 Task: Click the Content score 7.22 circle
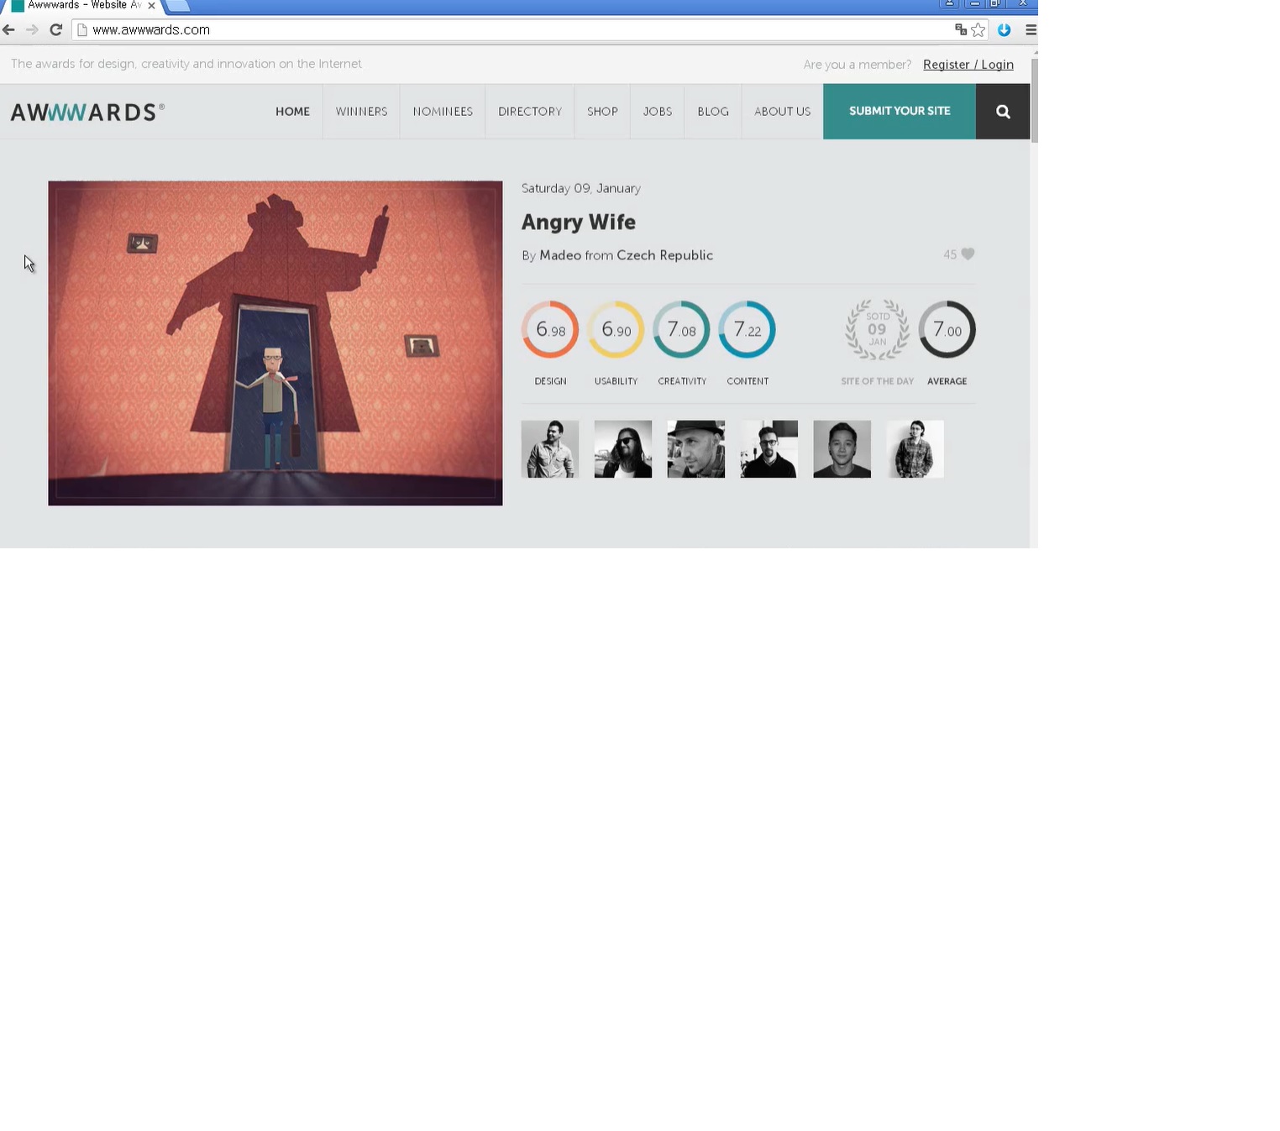point(747,330)
